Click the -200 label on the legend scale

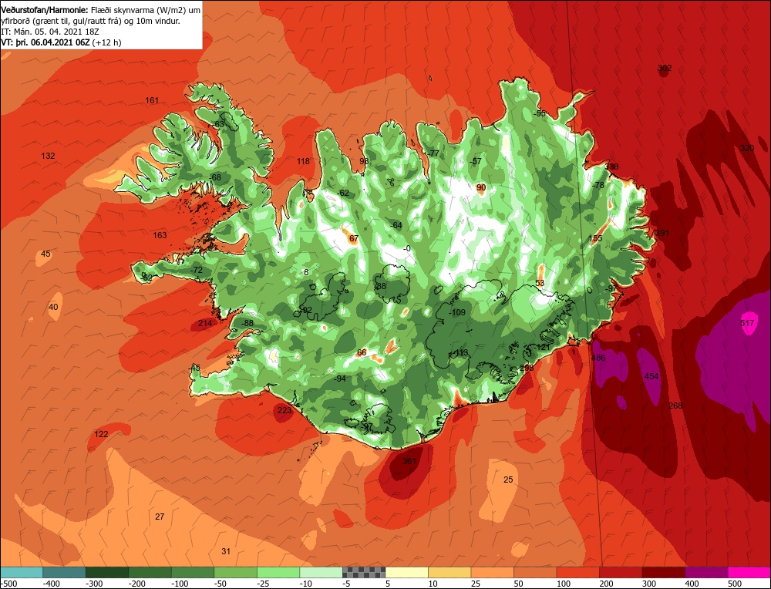click(137, 584)
